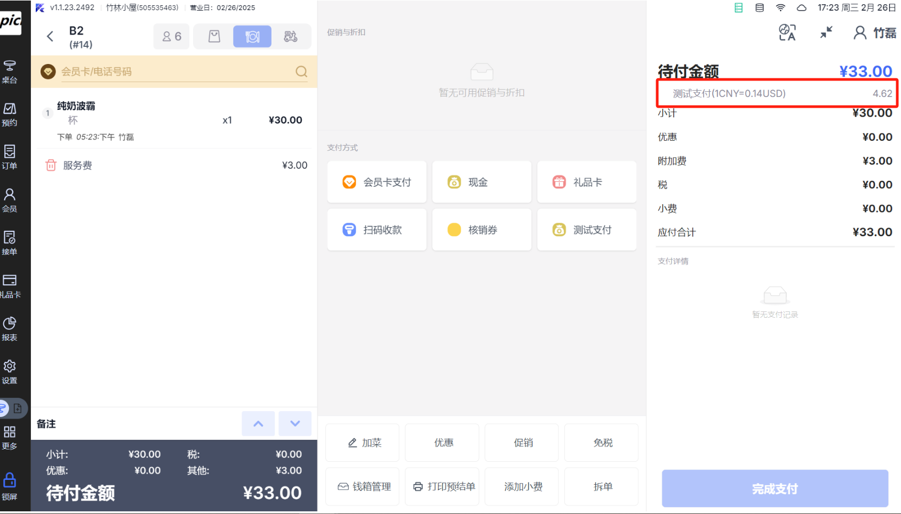Image resolution: width=901 pixels, height=514 pixels.
Task: Click 拆单 split bill button
Action: (x=601, y=486)
